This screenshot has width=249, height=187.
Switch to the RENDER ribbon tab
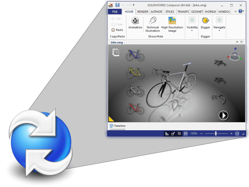click(x=143, y=12)
